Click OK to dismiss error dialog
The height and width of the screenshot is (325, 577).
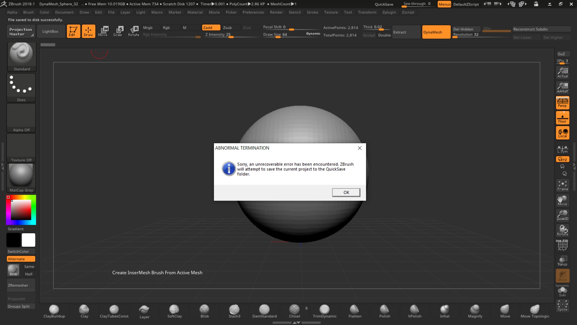coord(346,192)
